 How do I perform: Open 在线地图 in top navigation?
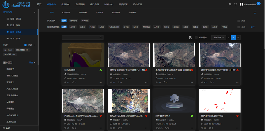click(80, 5)
